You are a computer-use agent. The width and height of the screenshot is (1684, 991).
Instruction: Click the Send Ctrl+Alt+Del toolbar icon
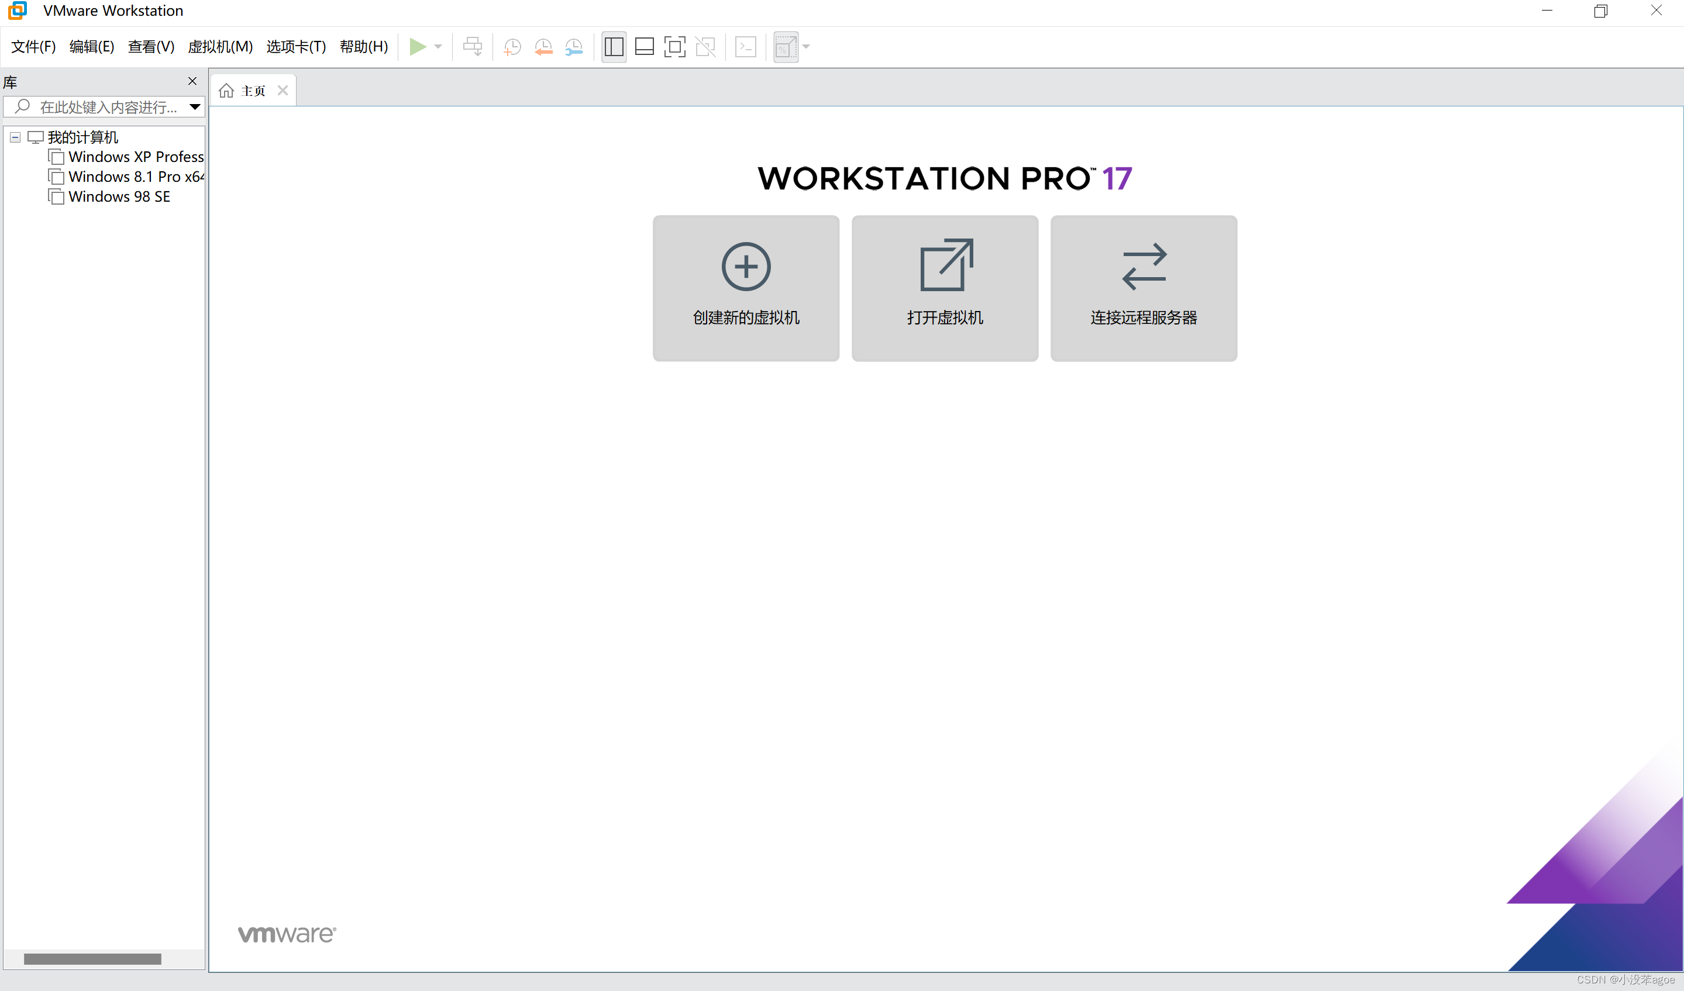click(x=473, y=47)
